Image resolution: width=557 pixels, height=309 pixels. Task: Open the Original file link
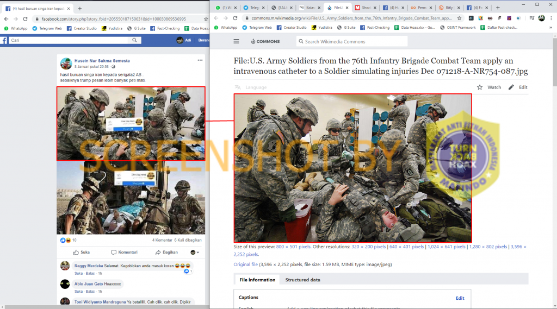[245, 264]
